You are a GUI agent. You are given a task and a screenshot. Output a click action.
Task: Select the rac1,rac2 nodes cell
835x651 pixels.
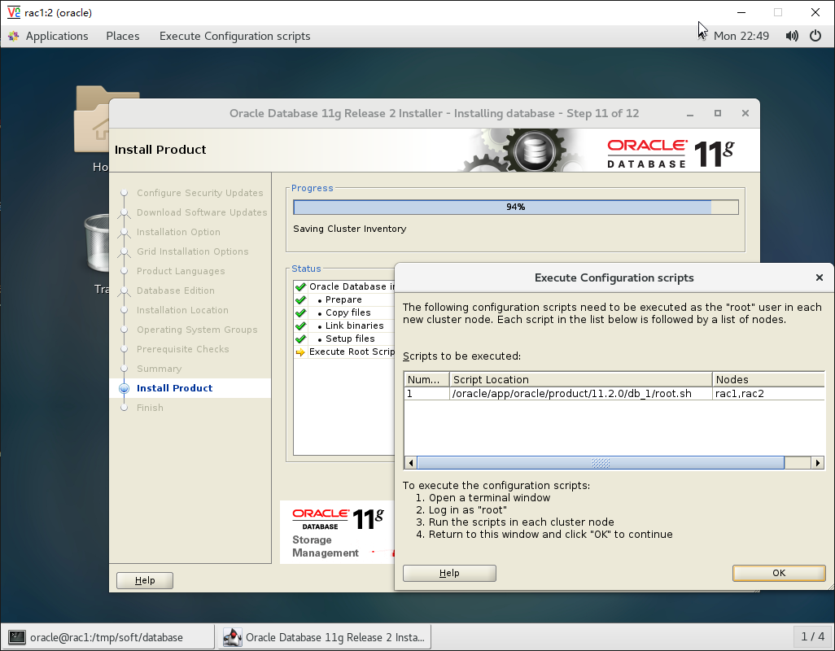tap(768, 393)
